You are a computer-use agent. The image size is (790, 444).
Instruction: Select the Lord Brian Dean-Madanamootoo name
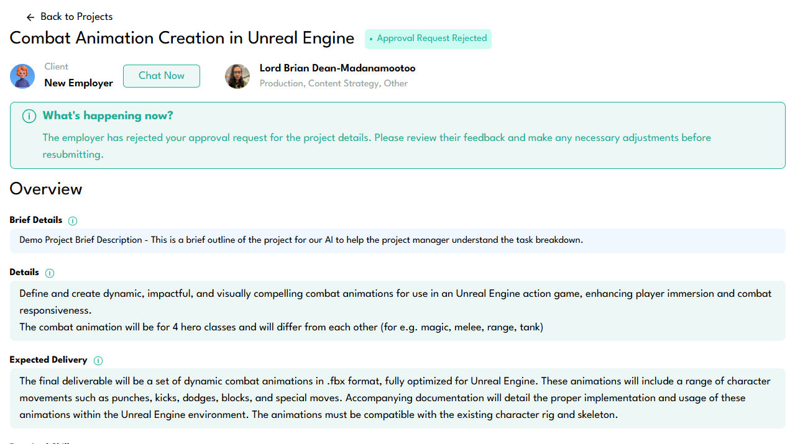pos(338,68)
